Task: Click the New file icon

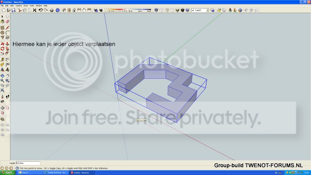Action: click(x=3, y=10)
